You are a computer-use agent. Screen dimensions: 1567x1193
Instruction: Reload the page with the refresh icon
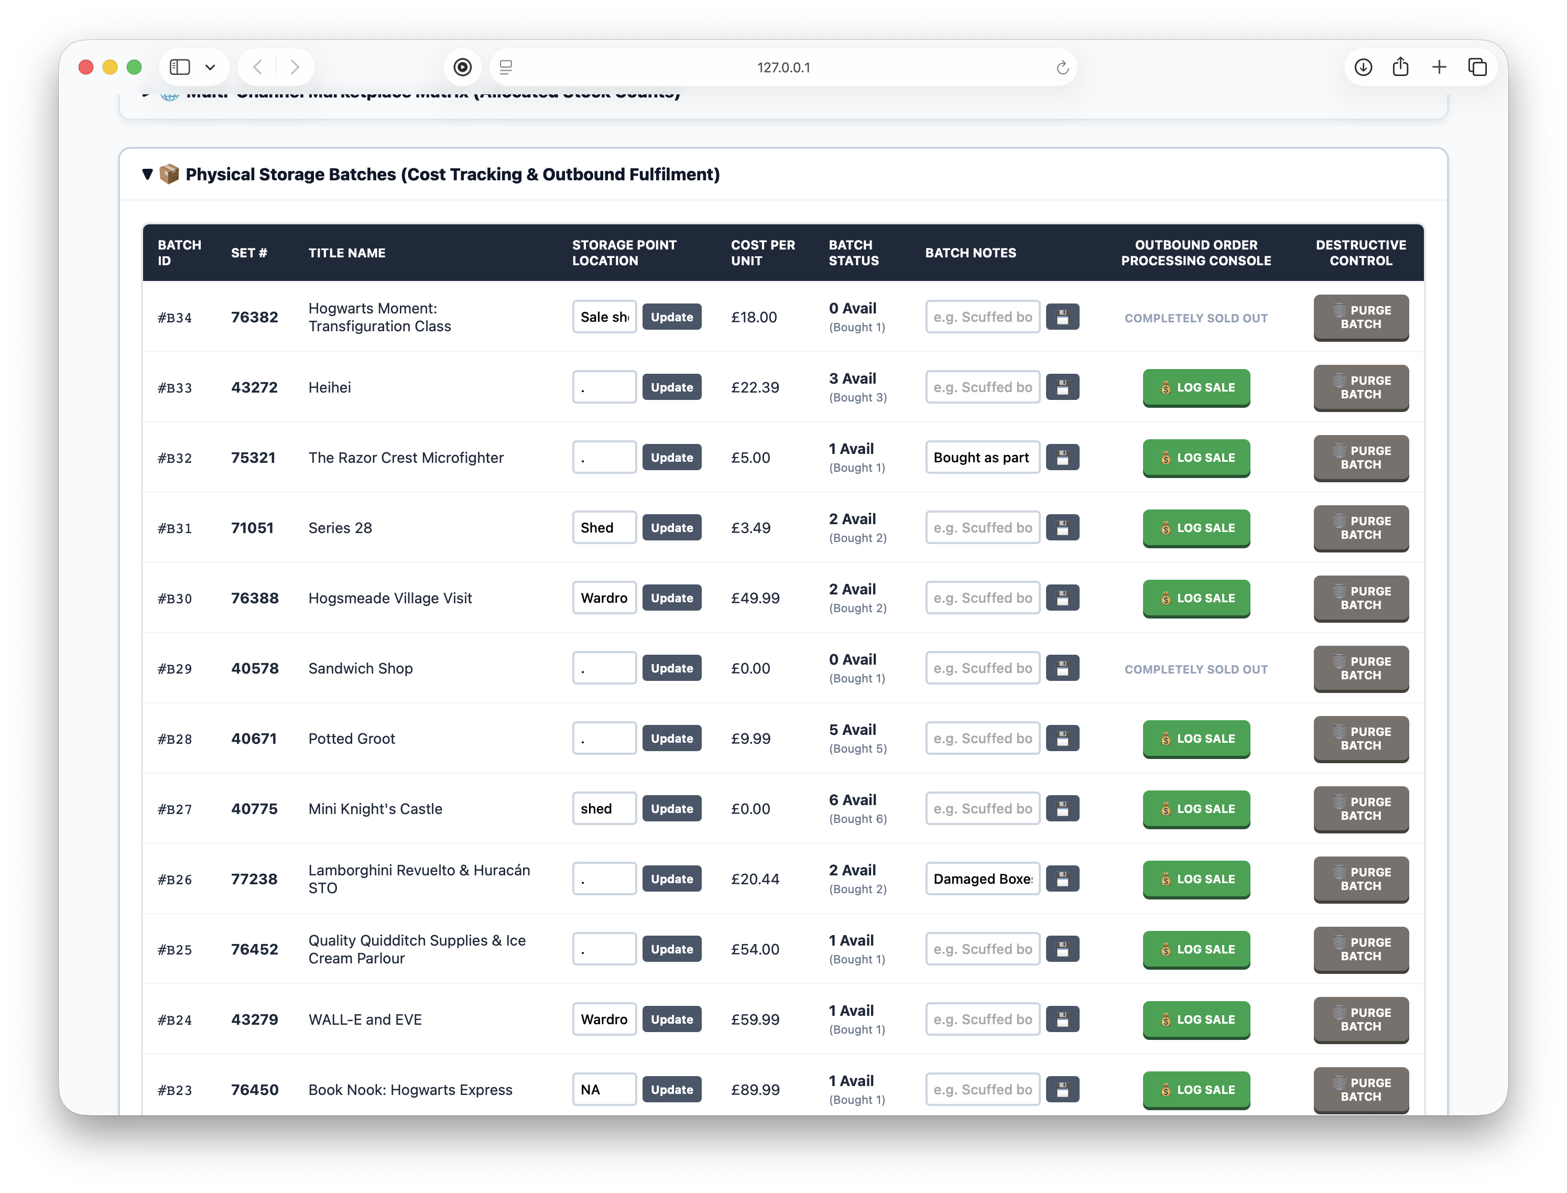pos(1062,68)
